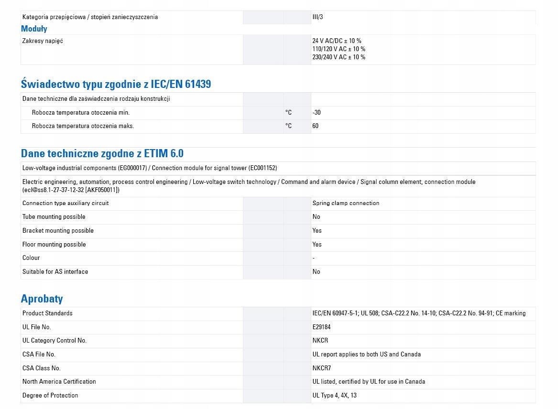
Task: Click the Spring clamp connection value
Action: (346, 203)
